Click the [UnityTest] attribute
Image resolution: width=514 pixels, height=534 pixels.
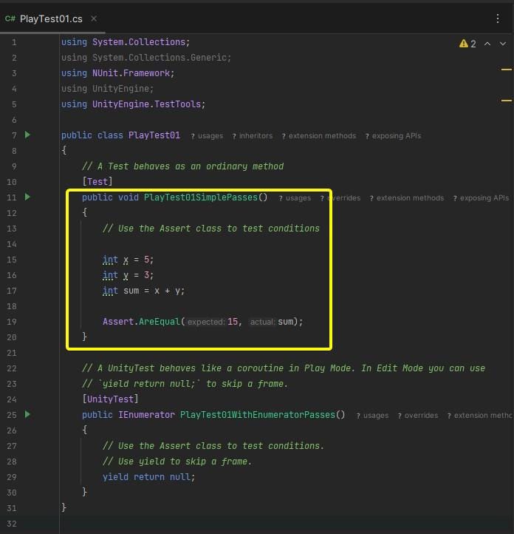[110, 399]
